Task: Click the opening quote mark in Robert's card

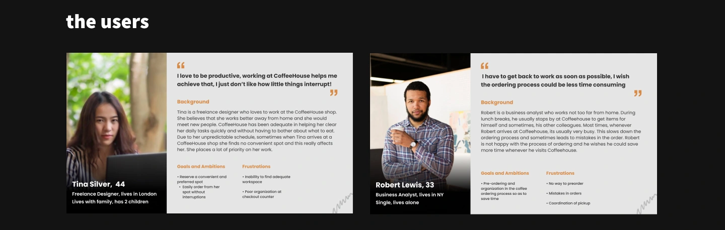Action: (x=485, y=66)
